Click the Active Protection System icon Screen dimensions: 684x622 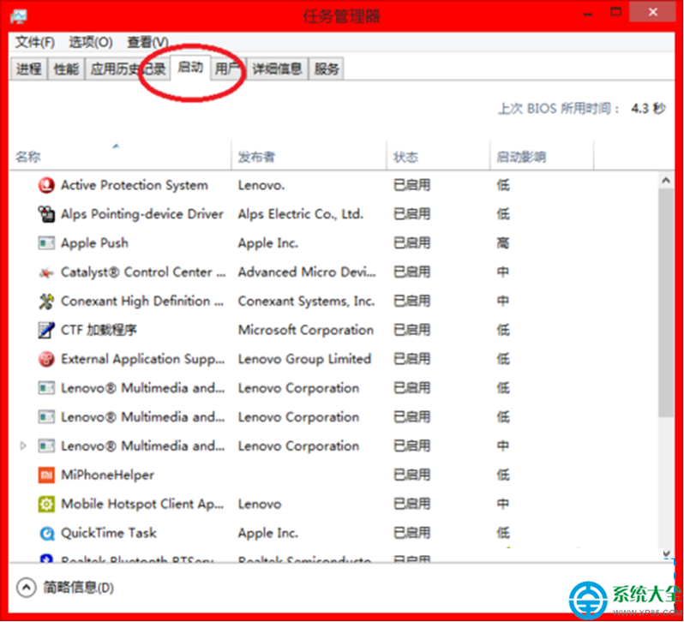pos(46,185)
